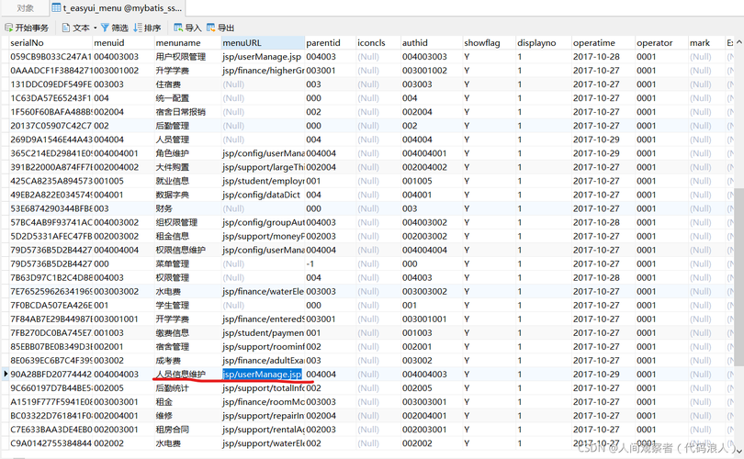Click the mark column header
This screenshot has height=459, width=744.
[x=706, y=42]
